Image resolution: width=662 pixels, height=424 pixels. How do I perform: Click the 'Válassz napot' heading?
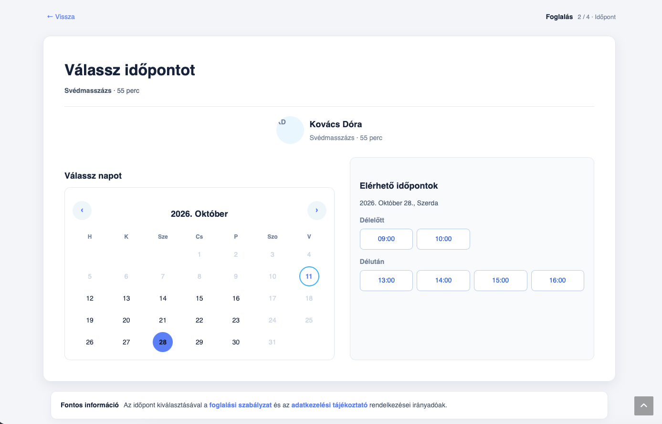point(93,176)
